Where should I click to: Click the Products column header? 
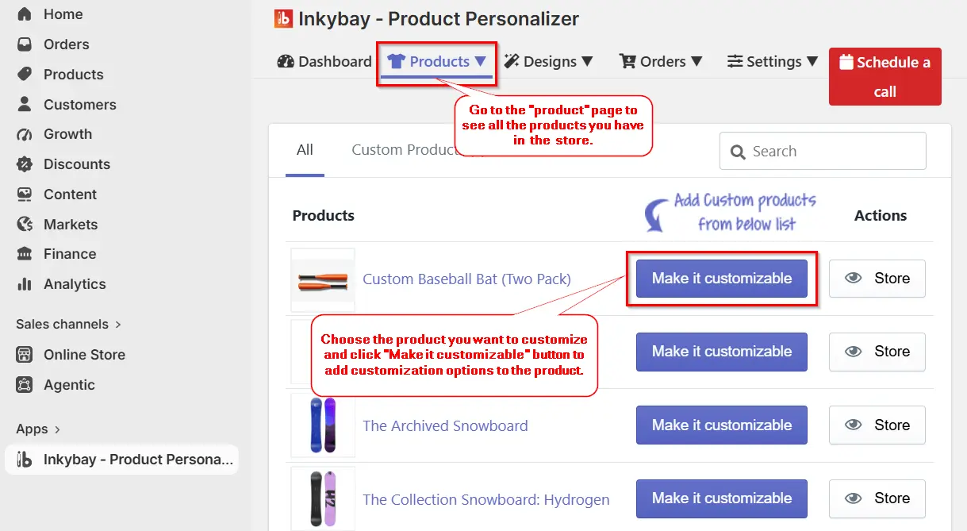click(323, 215)
